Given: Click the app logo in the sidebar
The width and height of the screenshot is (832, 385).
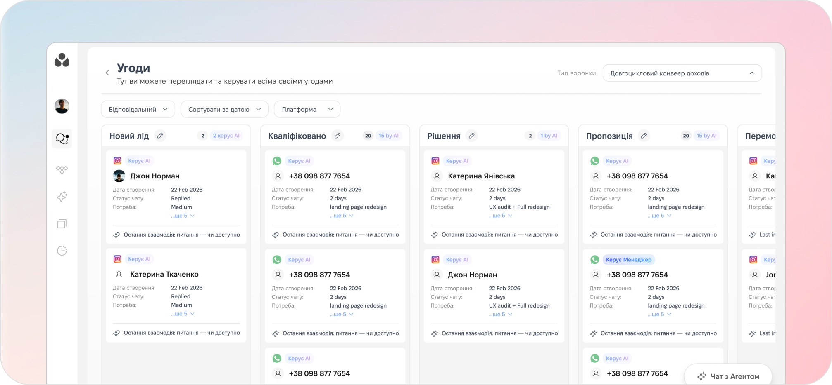Looking at the screenshot, I should [x=62, y=60].
